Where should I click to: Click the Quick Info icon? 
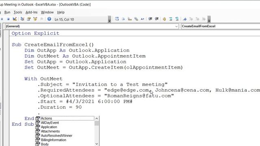pos(130,19)
